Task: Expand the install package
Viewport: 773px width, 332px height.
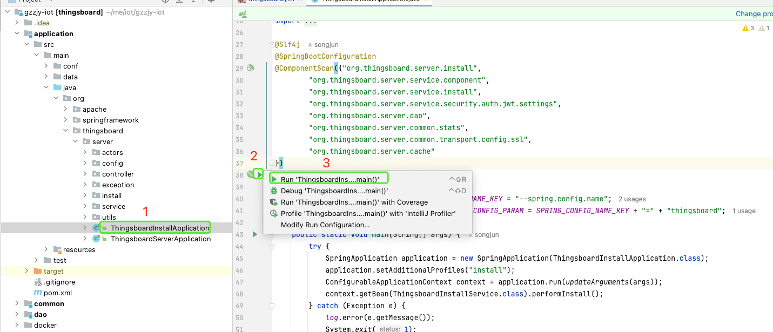Action: click(x=85, y=195)
